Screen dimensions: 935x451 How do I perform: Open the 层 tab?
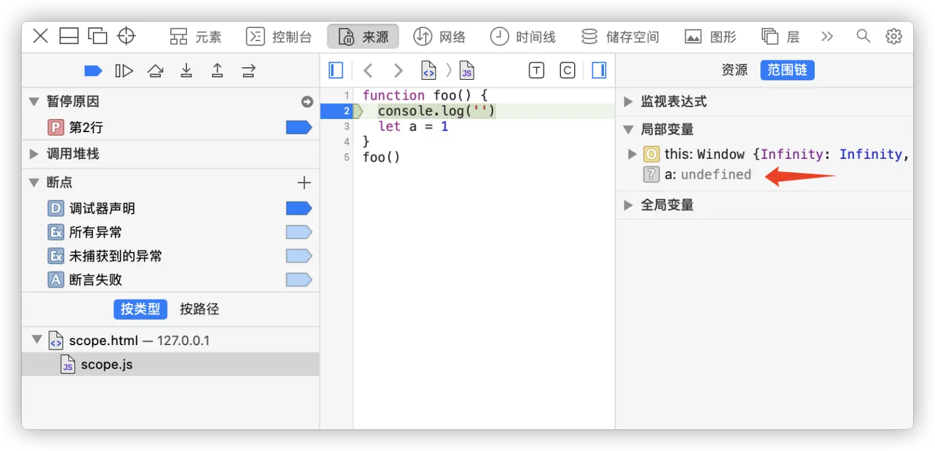coord(780,37)
